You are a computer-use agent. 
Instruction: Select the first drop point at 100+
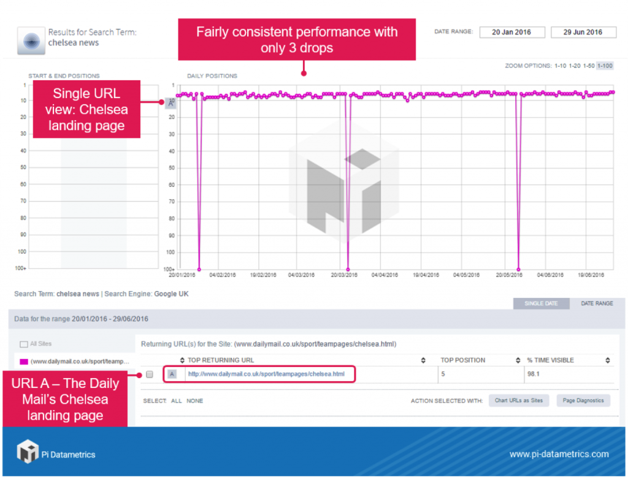[199, 269]
